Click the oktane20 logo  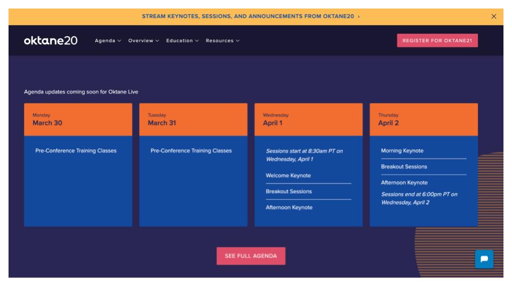(x=51, y=41)
